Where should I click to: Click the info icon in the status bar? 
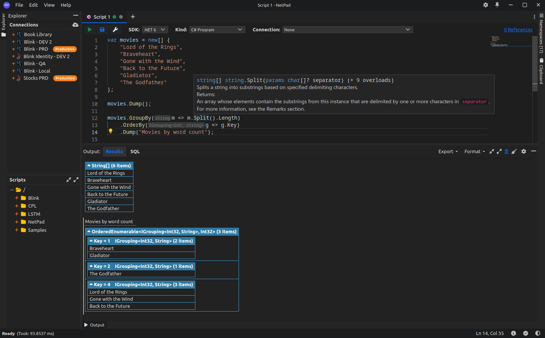click(513, 333)
